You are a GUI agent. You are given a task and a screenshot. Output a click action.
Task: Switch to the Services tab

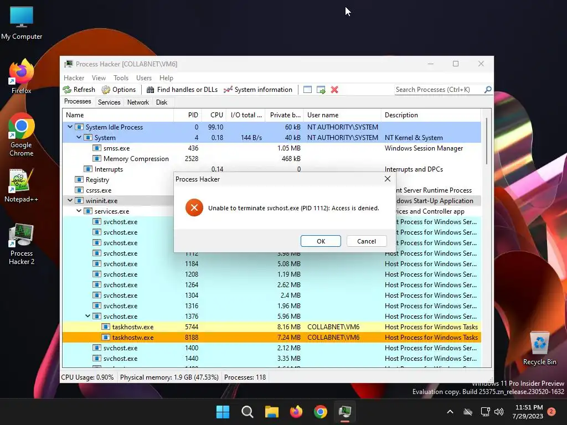coord(109,102)
